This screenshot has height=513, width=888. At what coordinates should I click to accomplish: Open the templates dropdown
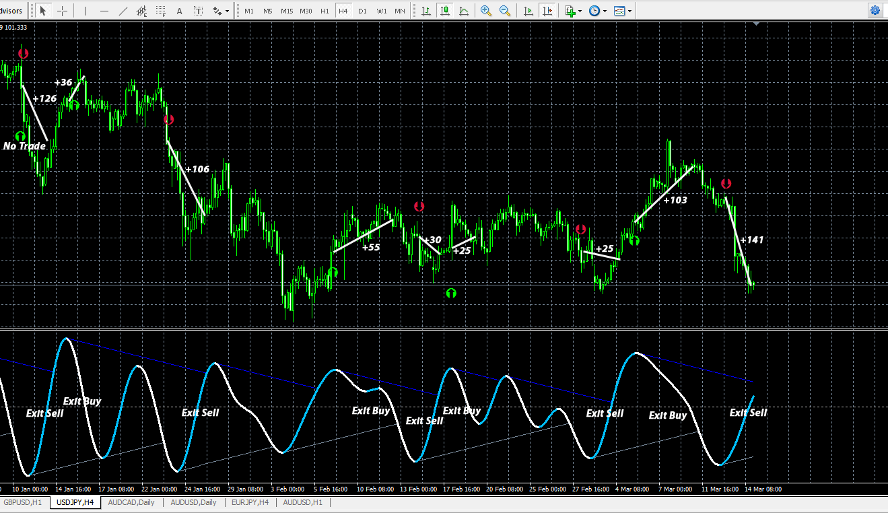(x=629, y=11)
